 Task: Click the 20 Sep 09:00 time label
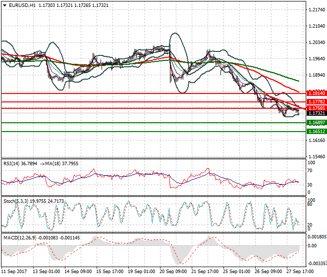(x=173, y=272)
